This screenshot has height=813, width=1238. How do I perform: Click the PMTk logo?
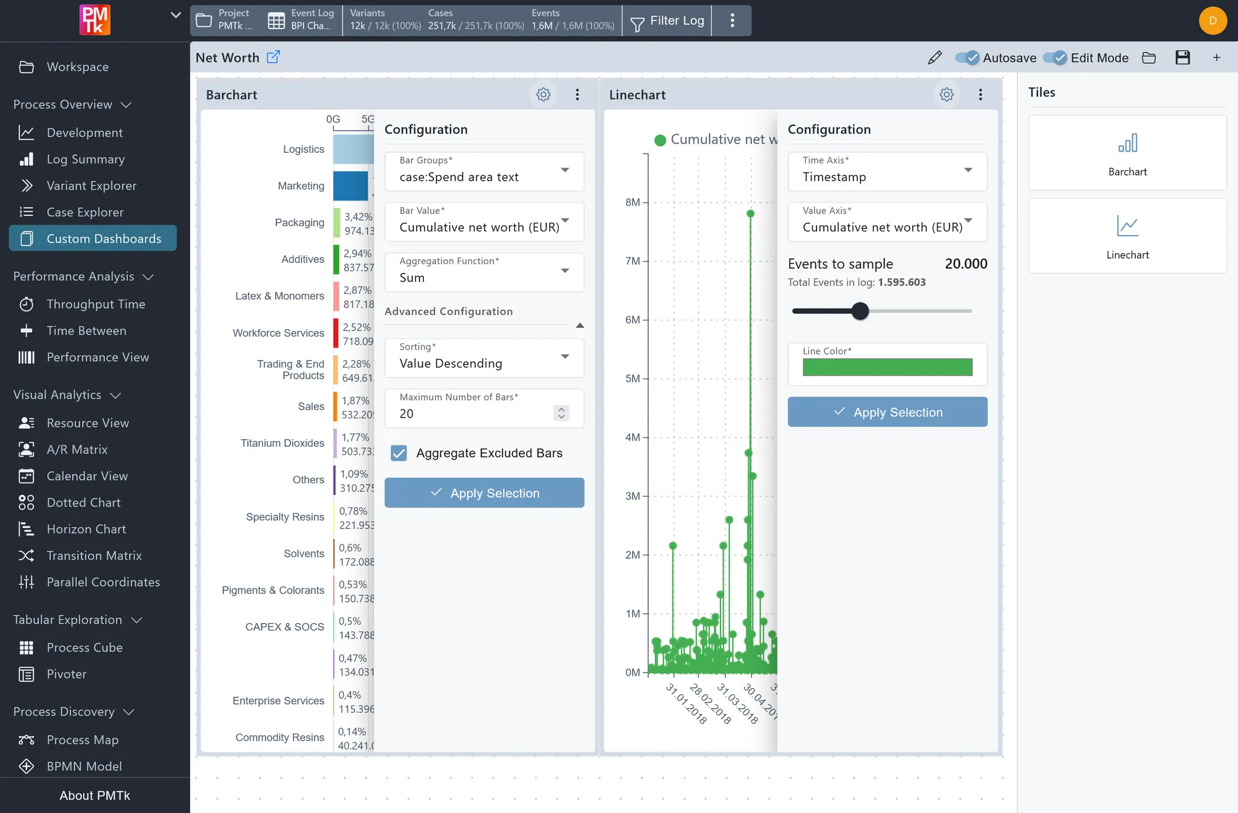[x=95, y=20]
